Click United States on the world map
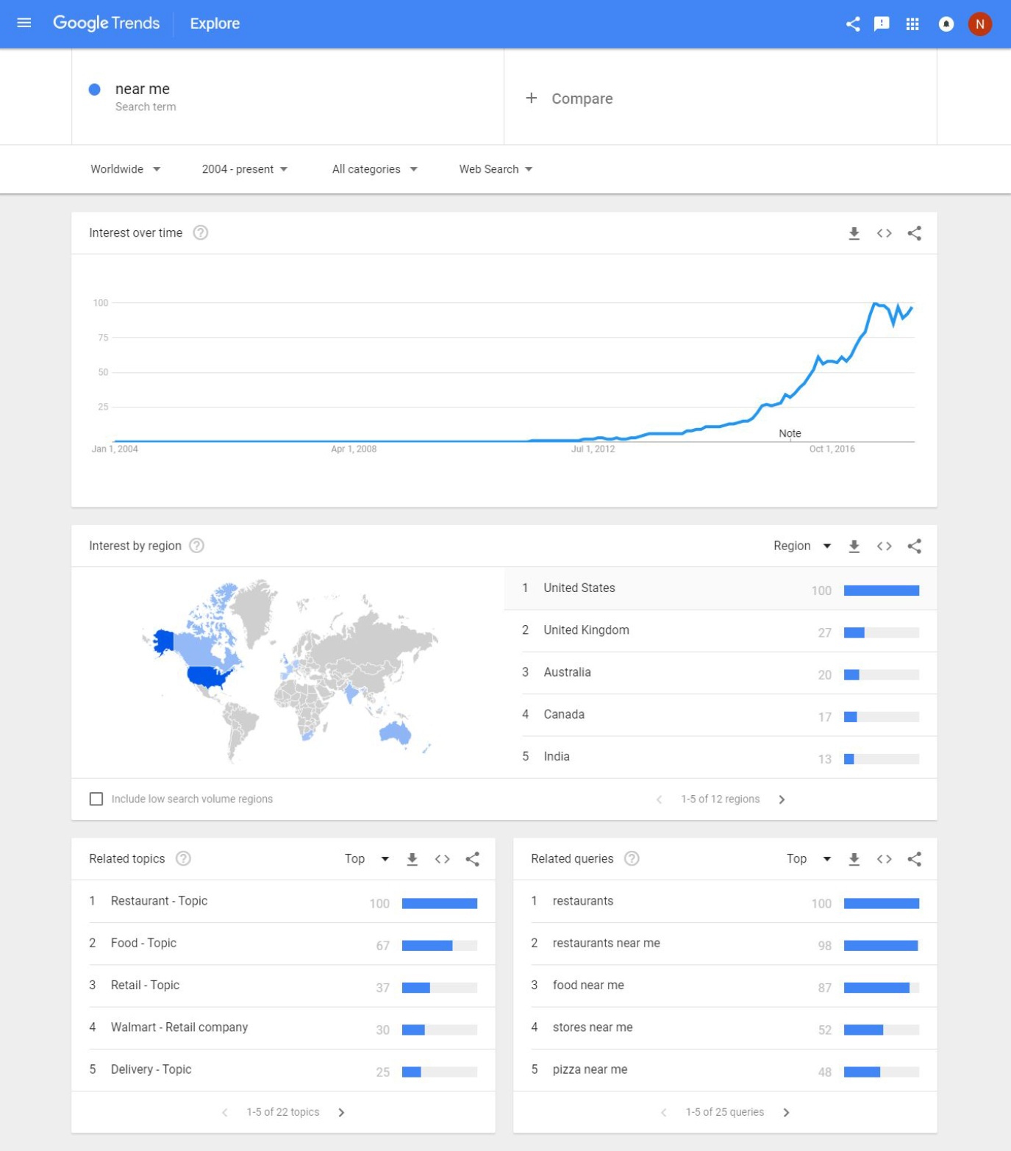Viewport: 1011px width, 1151px height. pyautogui.click(x=207, y=675)
